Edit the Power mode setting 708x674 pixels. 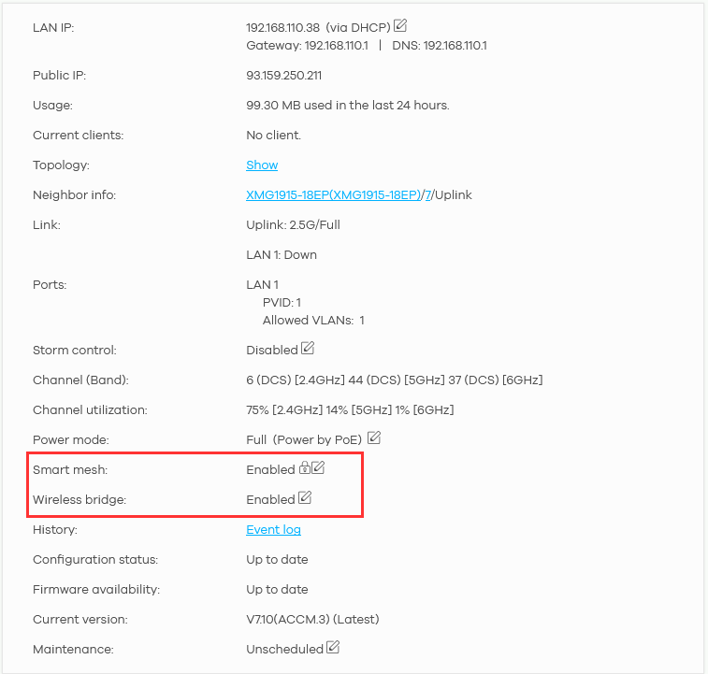coord(374,437)
